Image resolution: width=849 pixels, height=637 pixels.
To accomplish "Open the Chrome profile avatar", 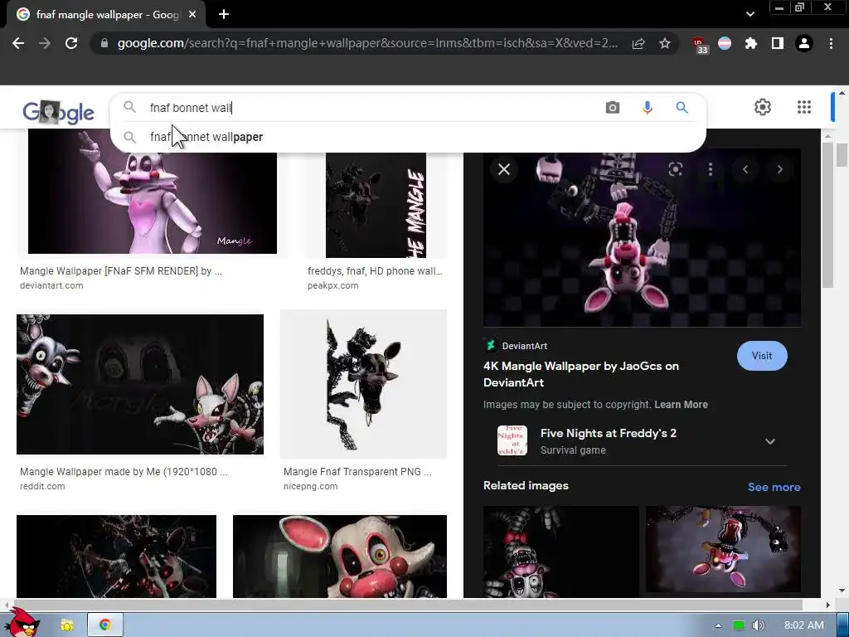I will tap(804, 43).
